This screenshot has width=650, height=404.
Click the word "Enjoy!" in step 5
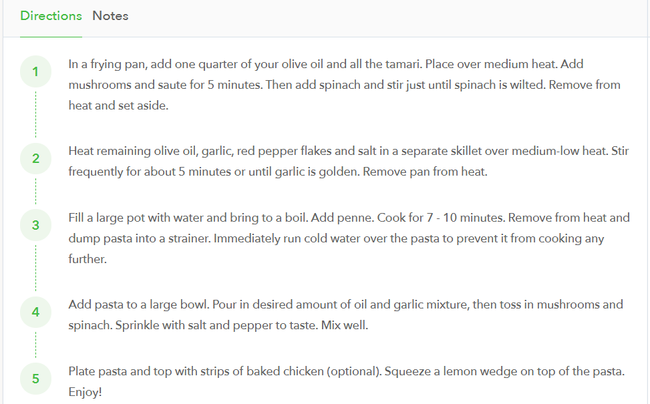pyautogui.click(x=86, y=392)
